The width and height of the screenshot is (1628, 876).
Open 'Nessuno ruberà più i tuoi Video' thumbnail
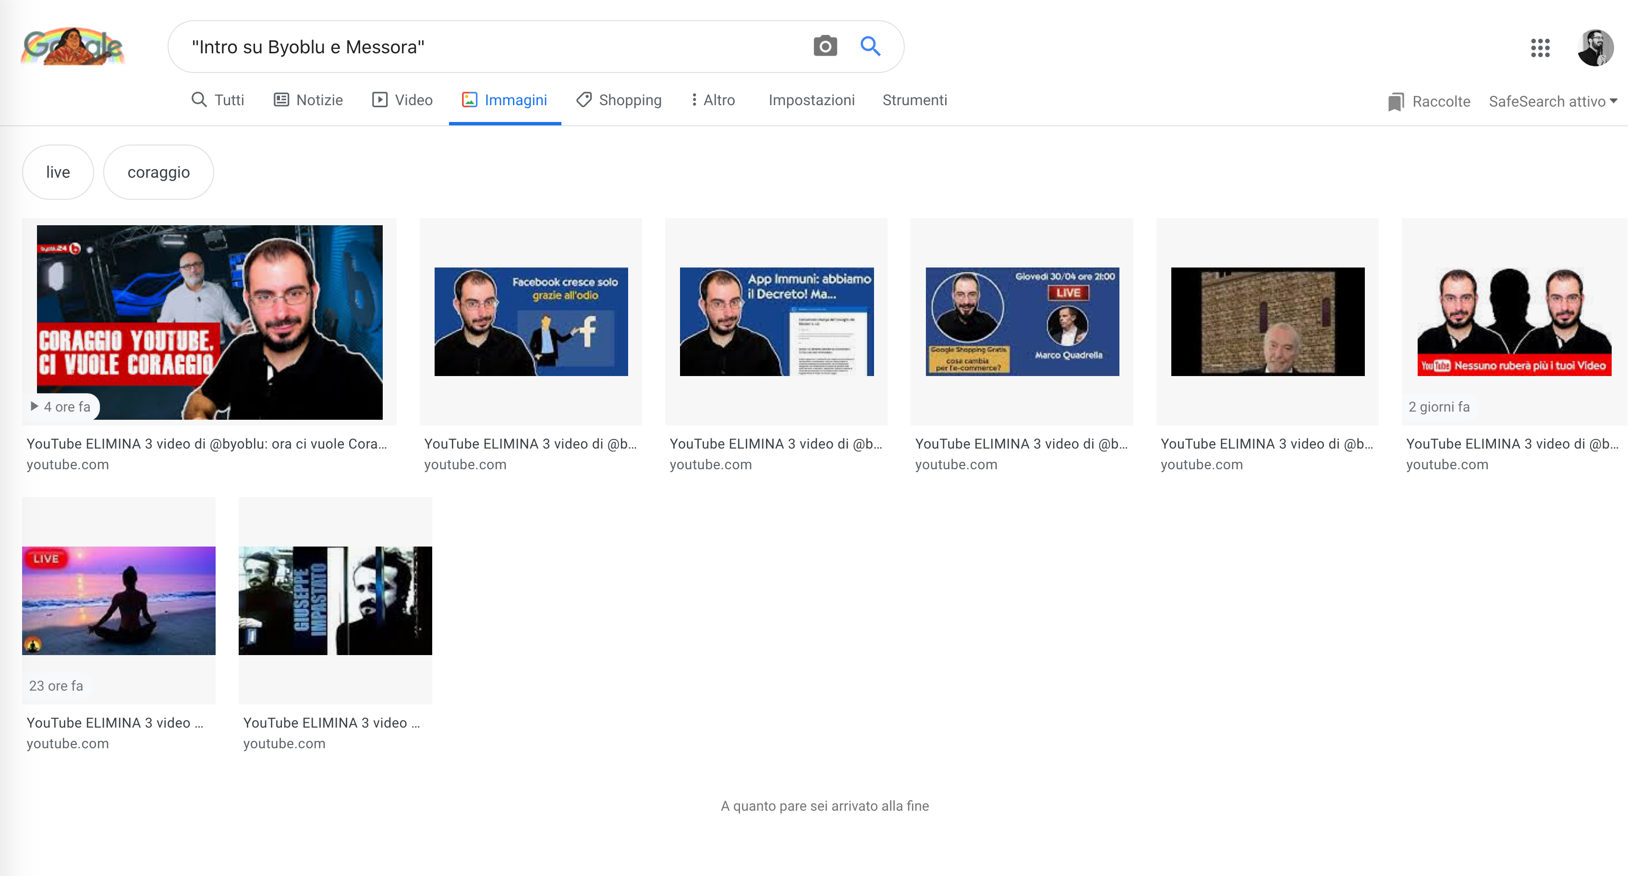point(1514,322)
